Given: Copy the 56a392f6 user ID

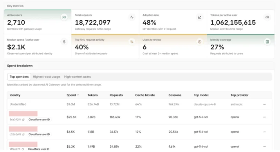Looking at the screenshot, I should point(23,120).
